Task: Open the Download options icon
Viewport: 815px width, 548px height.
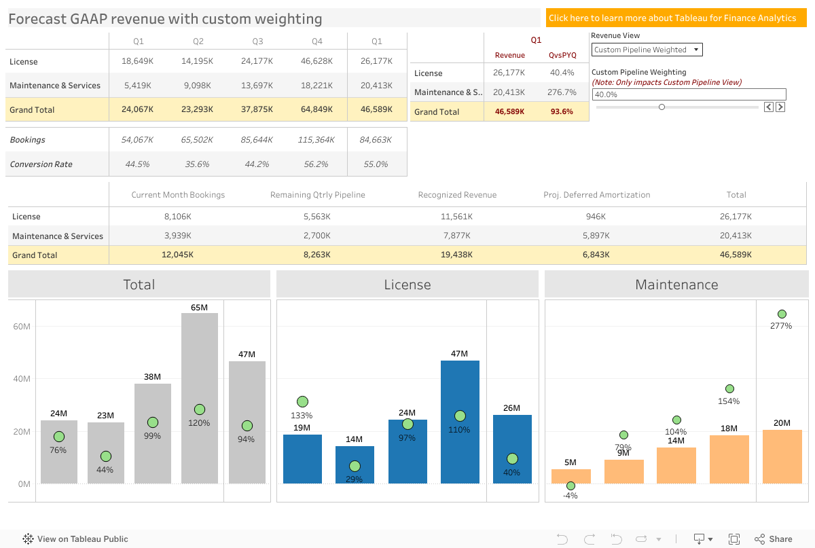Action: [x=700, y=538]
